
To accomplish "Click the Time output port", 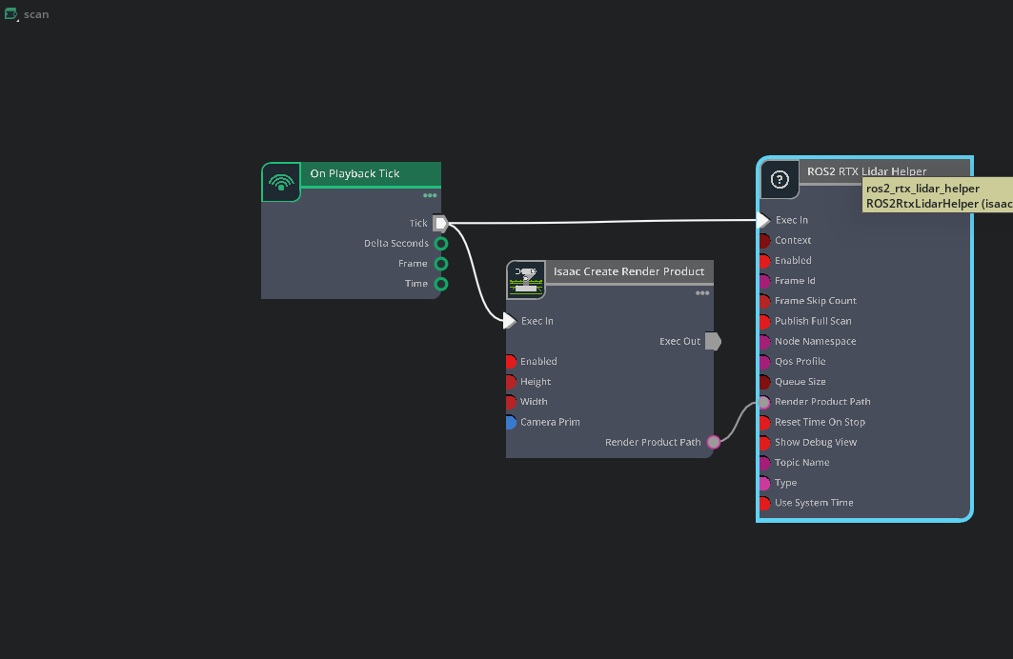I will click(441, 284).
